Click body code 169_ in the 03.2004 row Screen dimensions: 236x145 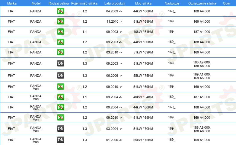[172, 128]
